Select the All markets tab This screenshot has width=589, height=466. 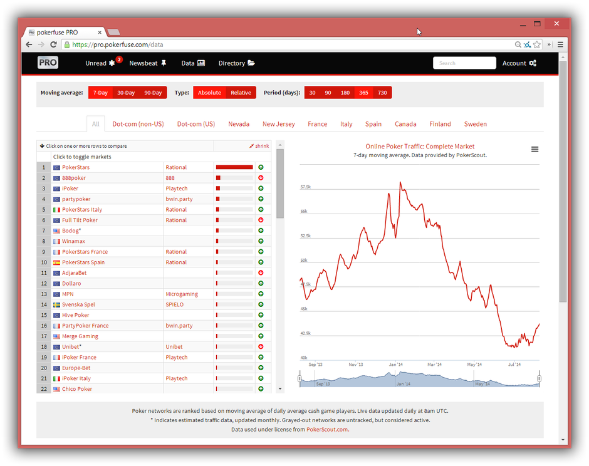[96, 124]
